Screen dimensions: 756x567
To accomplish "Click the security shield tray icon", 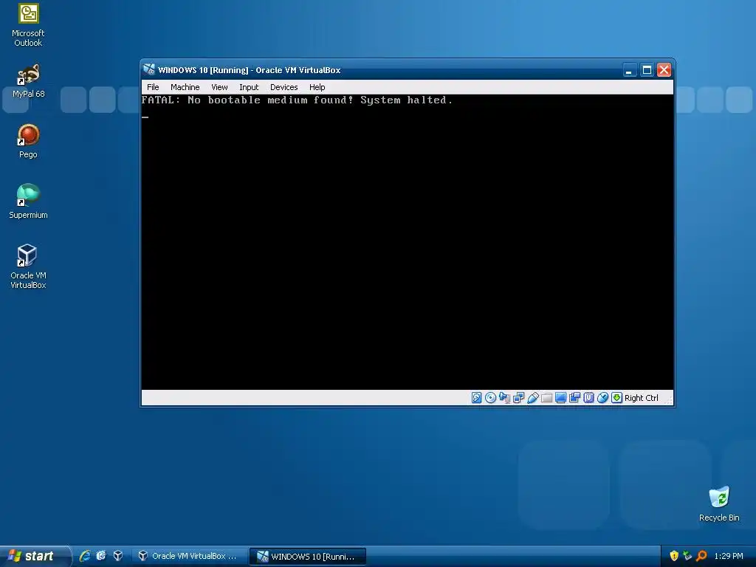I will pos(674,556).
